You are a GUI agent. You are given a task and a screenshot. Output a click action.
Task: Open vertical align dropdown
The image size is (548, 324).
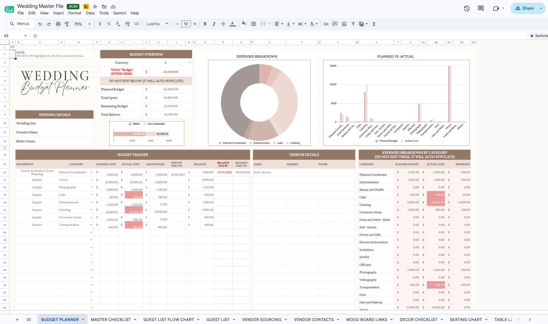(x=290, y=24)
